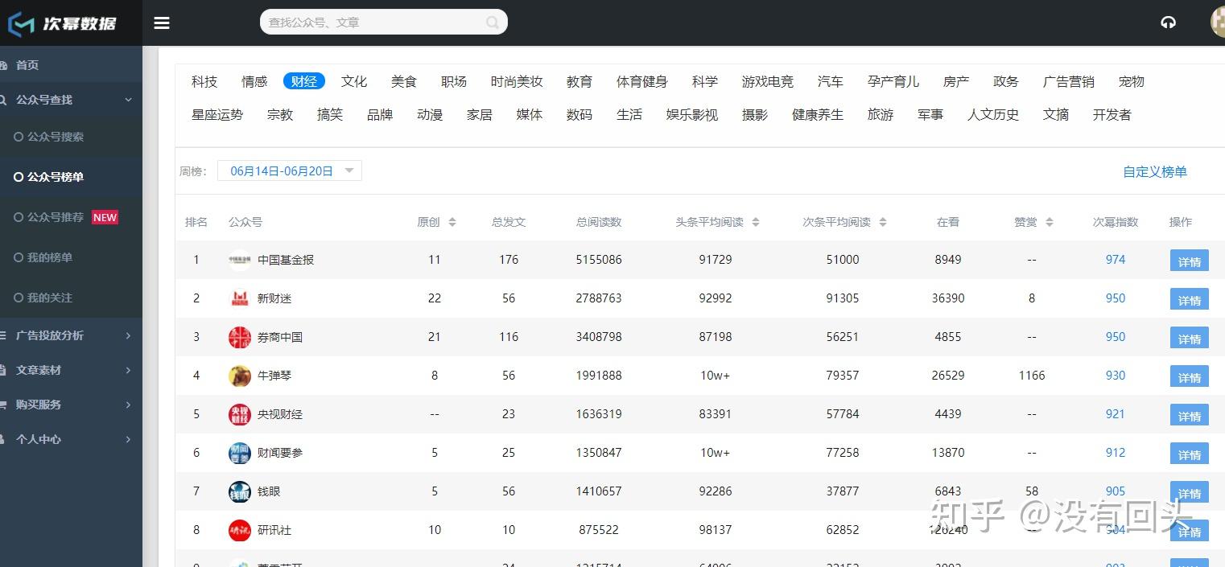
Task: Sort by 赞赏 column arrows
Action: (1050, 222)
